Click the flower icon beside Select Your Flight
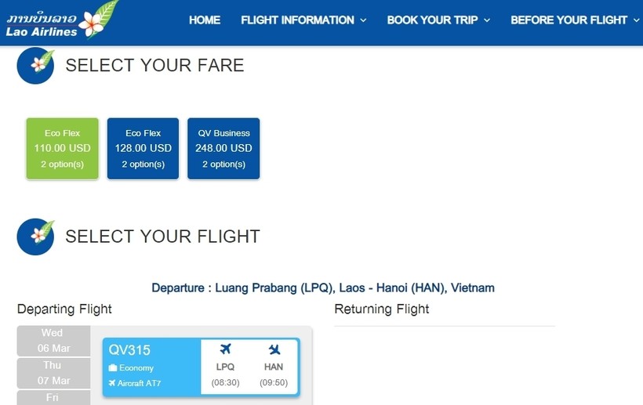 coord(35,237)
